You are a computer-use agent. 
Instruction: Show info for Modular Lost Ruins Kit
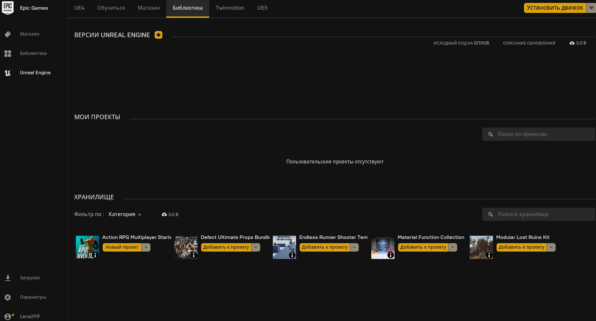489,255
